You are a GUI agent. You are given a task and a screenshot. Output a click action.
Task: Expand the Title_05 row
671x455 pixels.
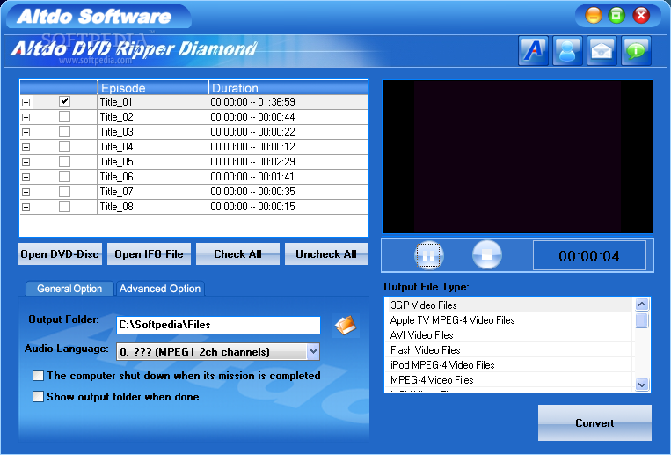pyautogui.click(x=26, y=163)
